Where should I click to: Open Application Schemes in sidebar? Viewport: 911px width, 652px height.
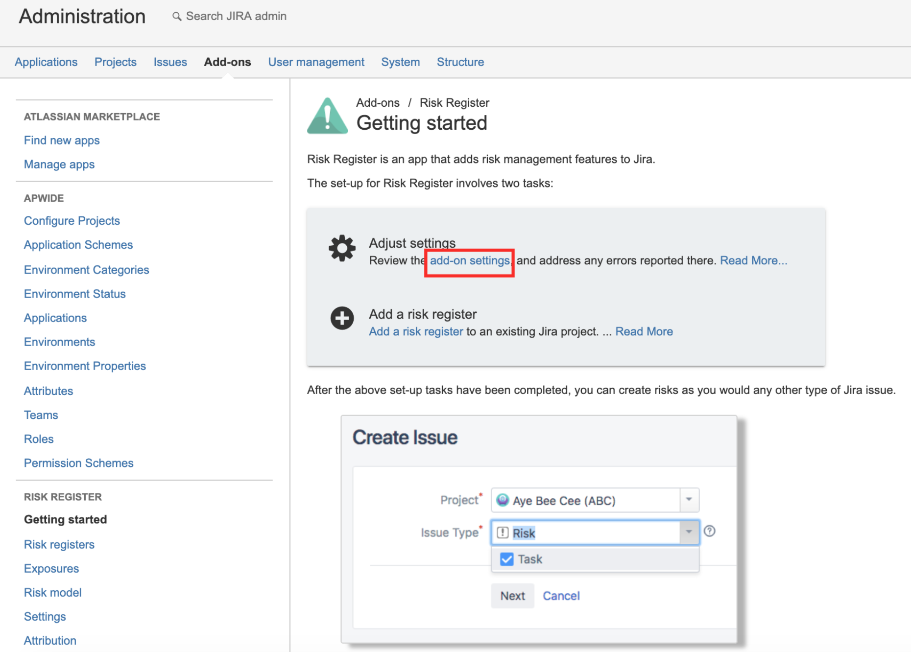(x=78, y=245)
